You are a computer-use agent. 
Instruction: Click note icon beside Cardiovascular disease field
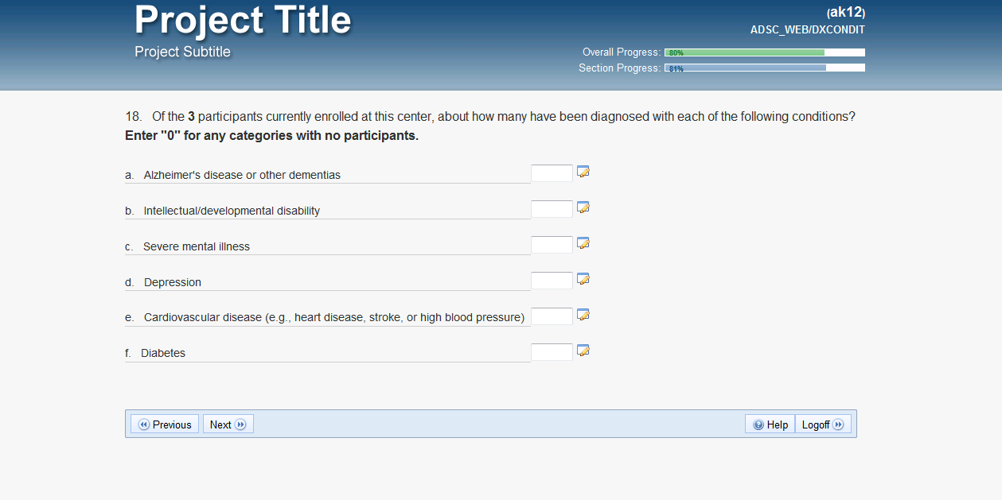pos(583,315)
